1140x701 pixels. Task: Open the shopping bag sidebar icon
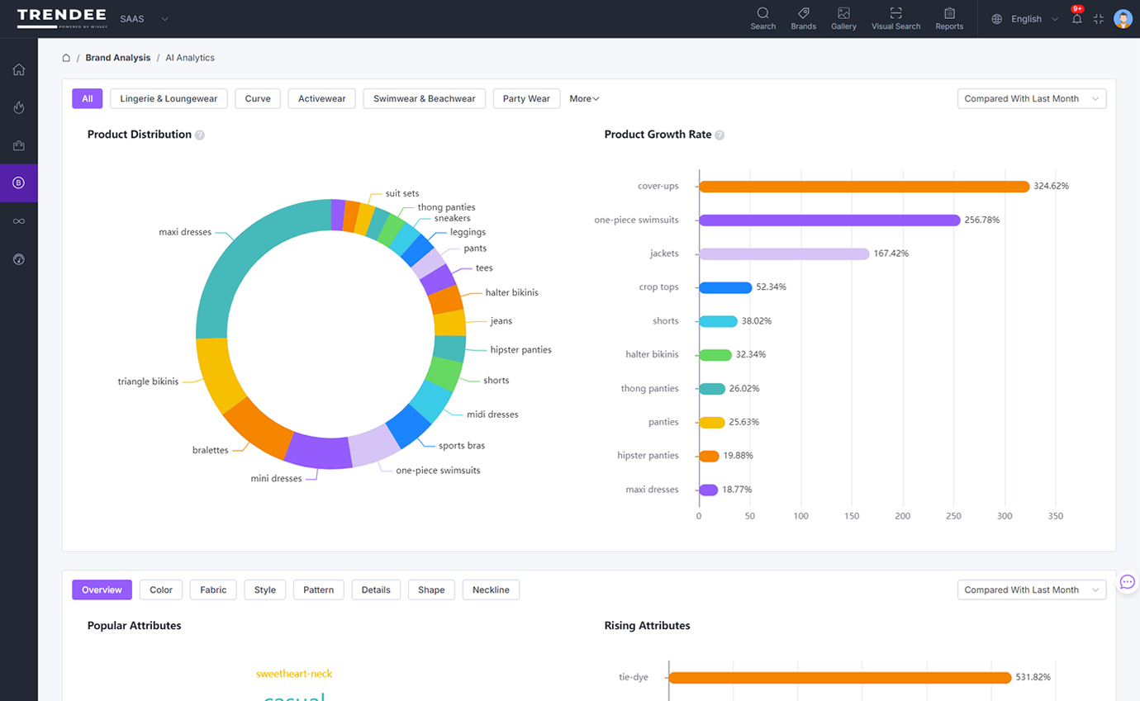click(19, 145)
